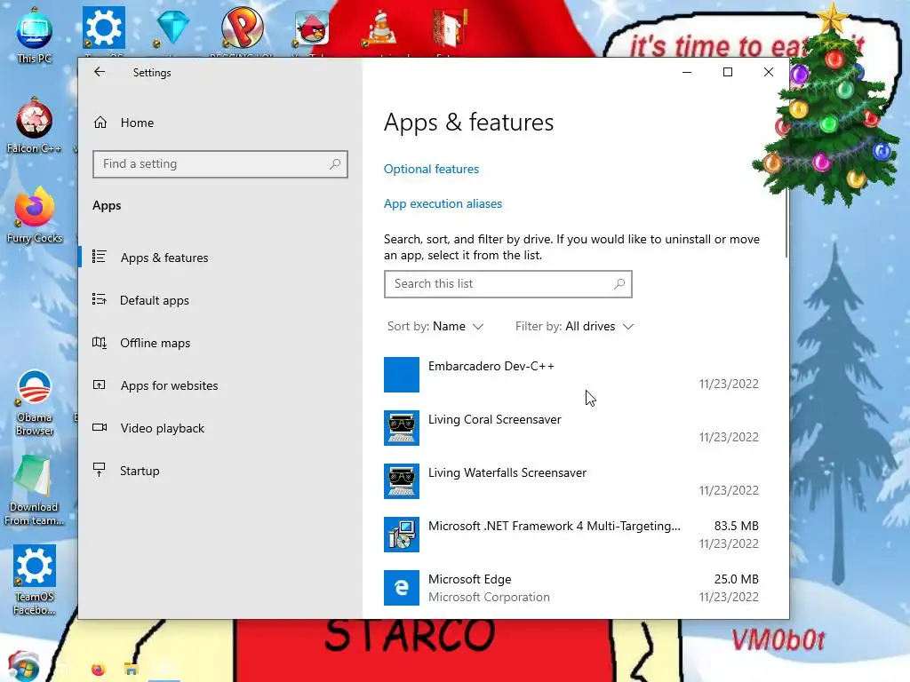Open Download From team desktop shortcut
910x682 pixels.
tap(34, 491)
